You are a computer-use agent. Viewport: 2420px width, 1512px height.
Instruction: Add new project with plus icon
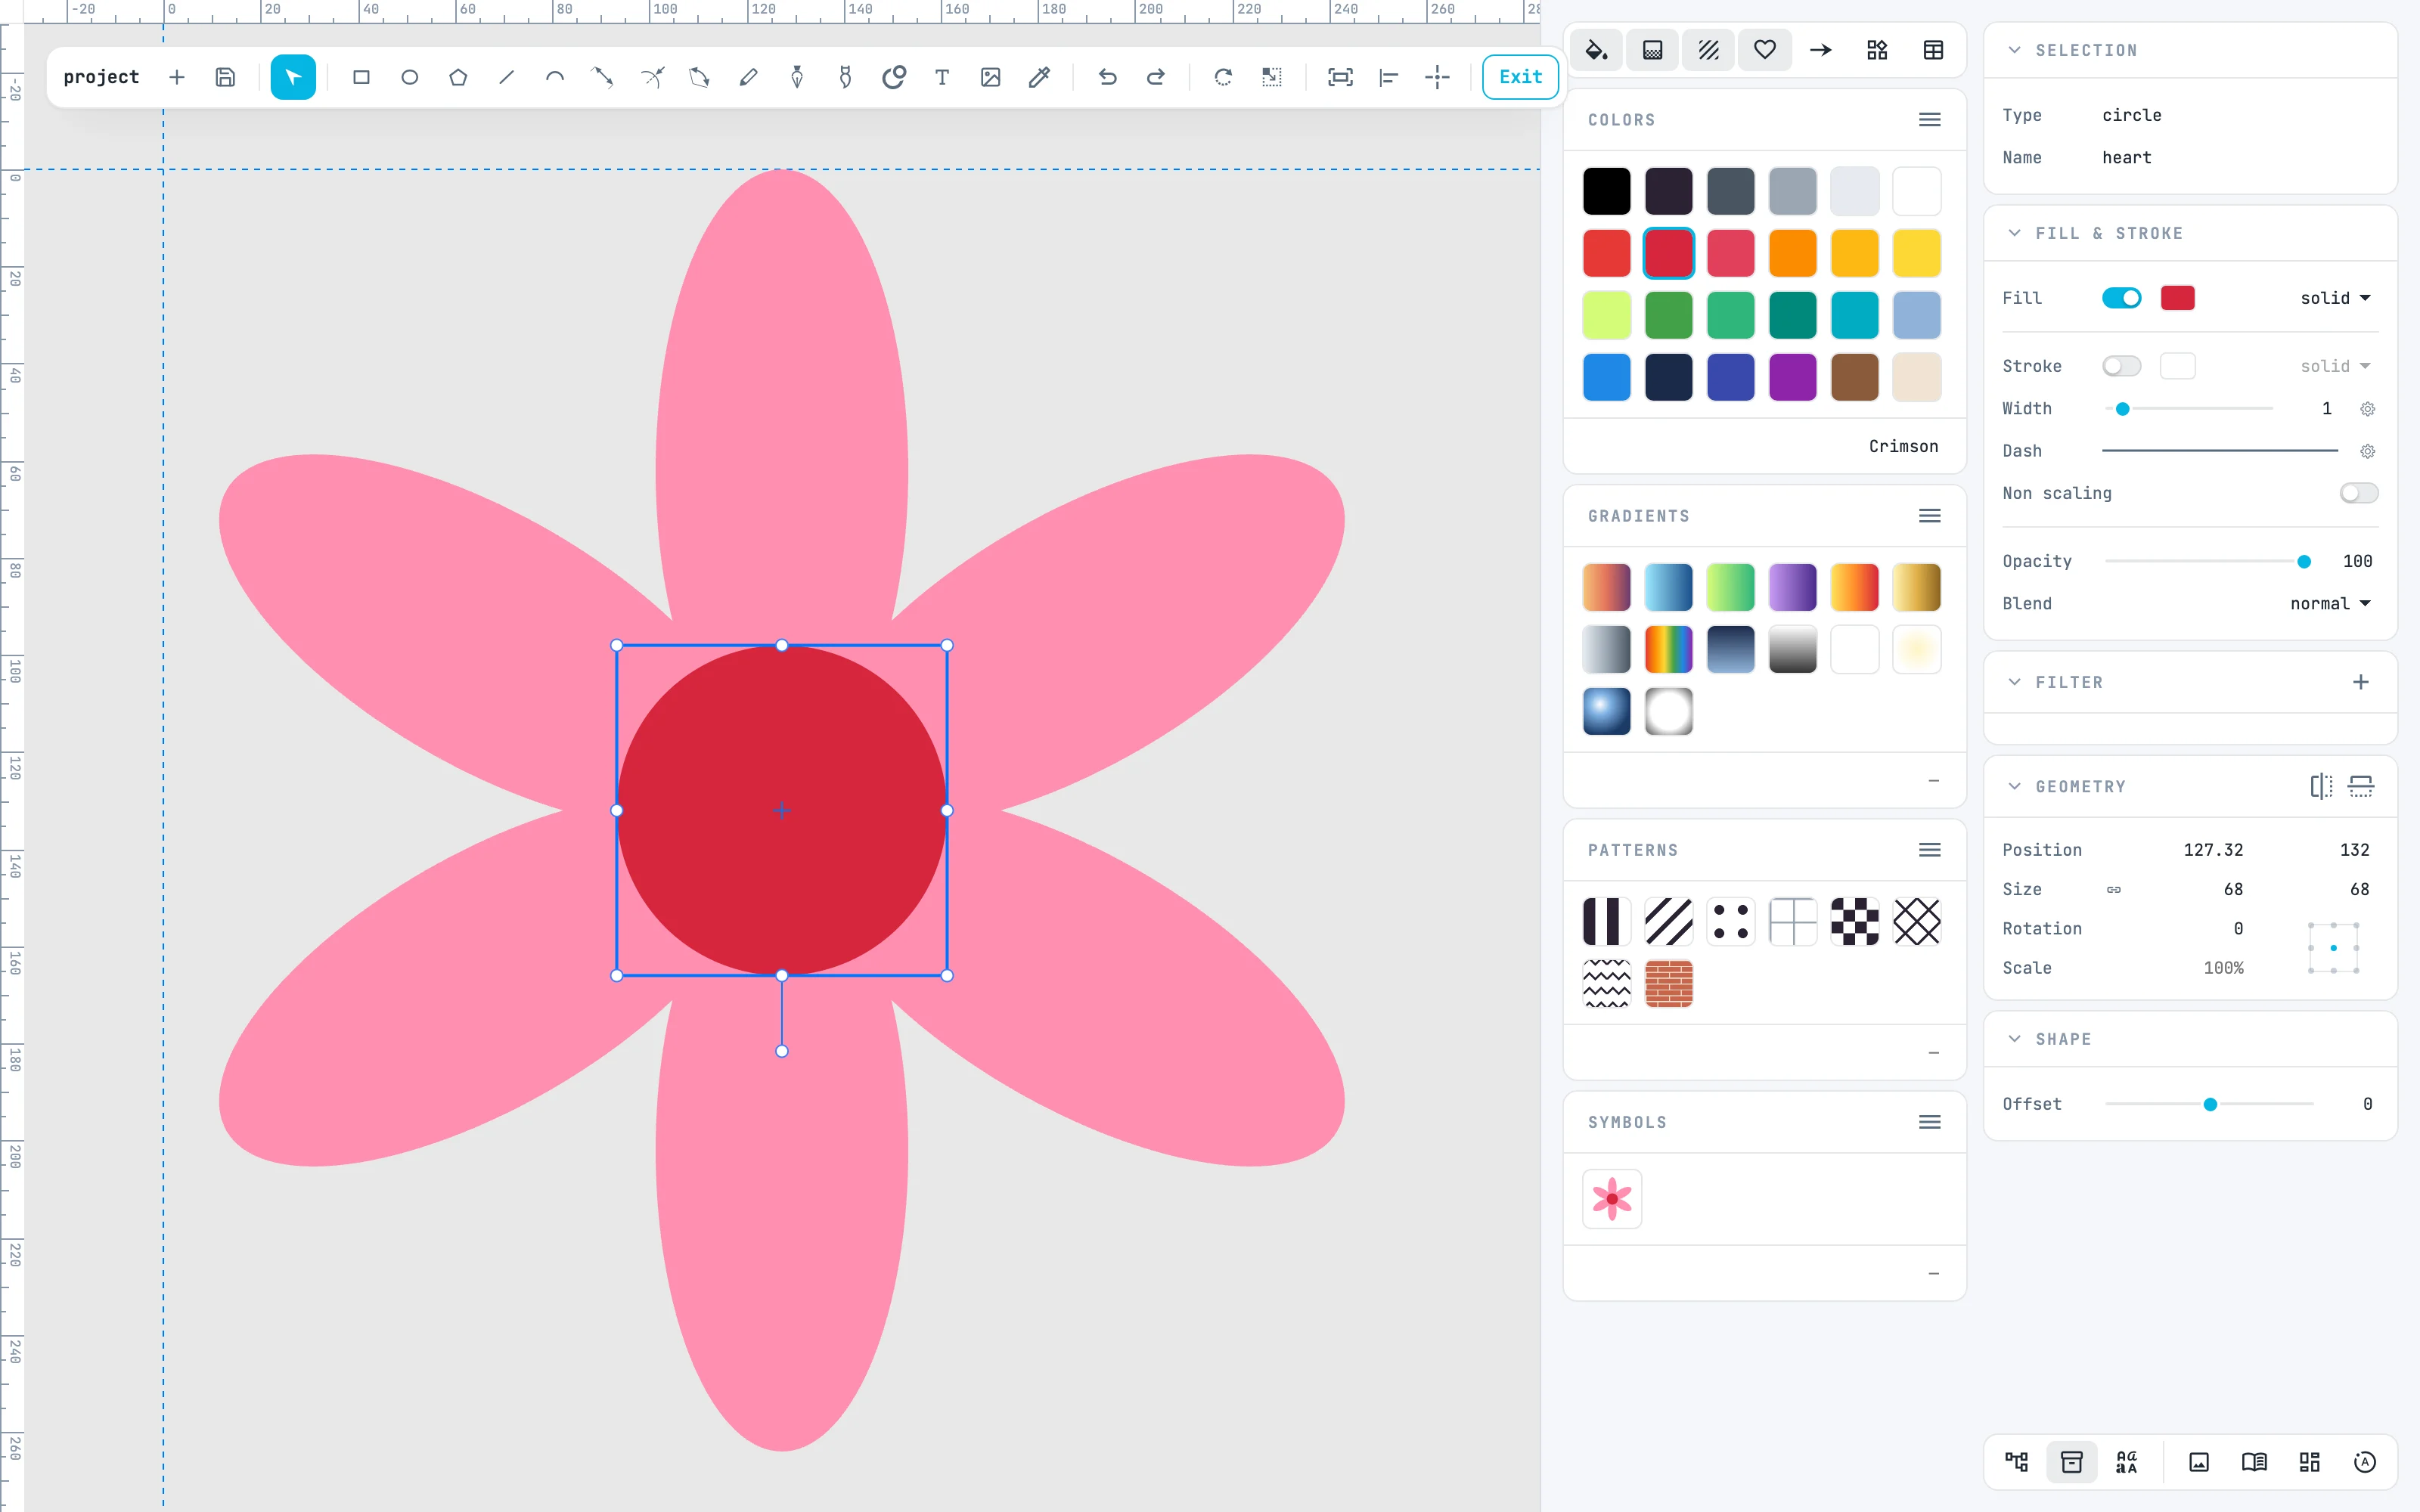click(x=177, y=77)
